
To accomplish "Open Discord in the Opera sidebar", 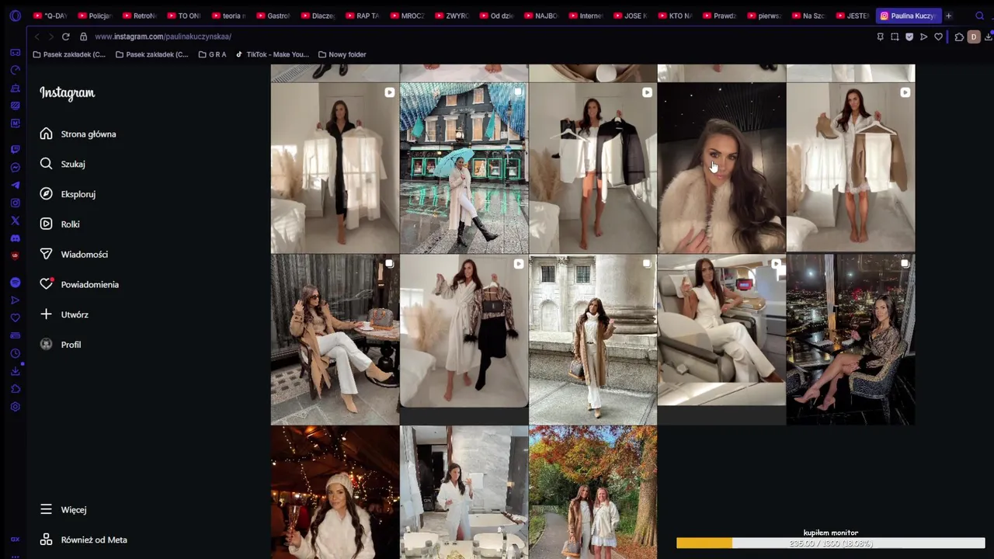I will [x=15, y=238].
